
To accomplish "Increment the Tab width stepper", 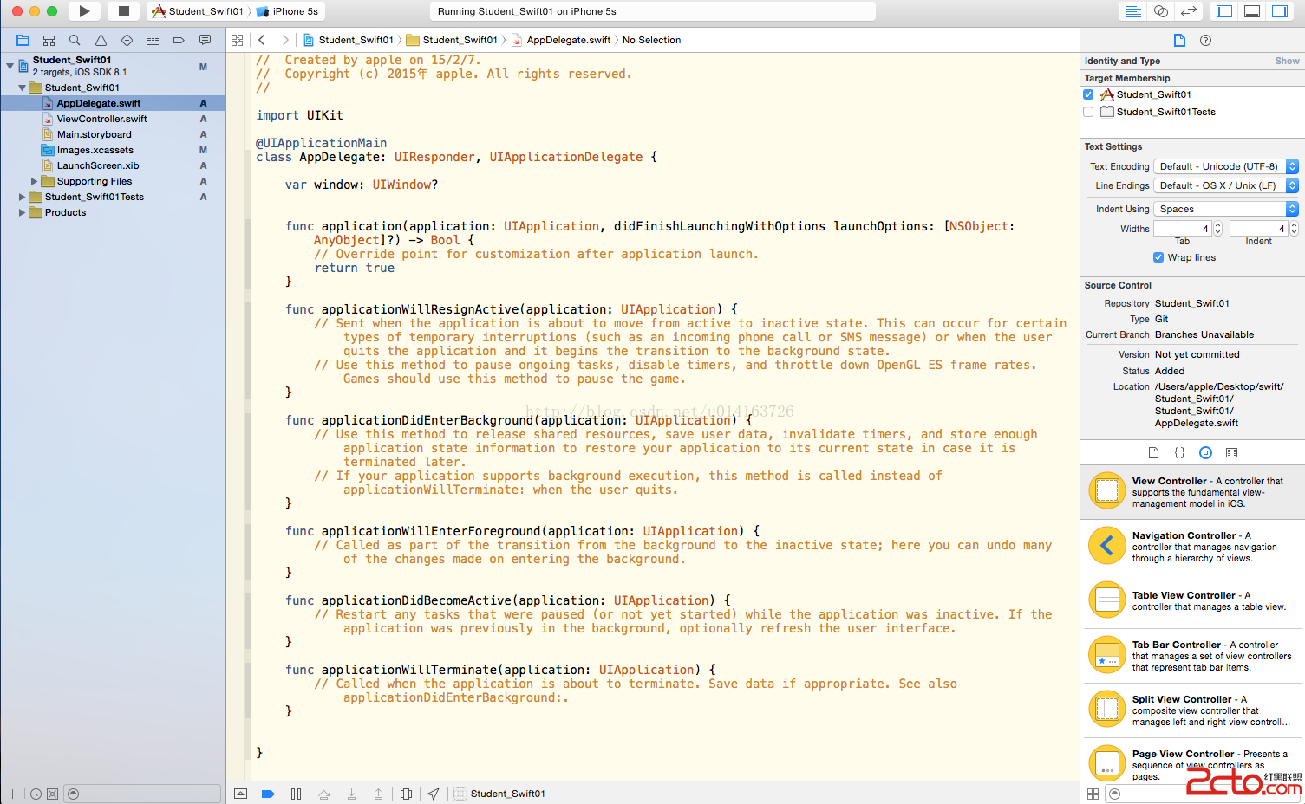I will 1217,225.
